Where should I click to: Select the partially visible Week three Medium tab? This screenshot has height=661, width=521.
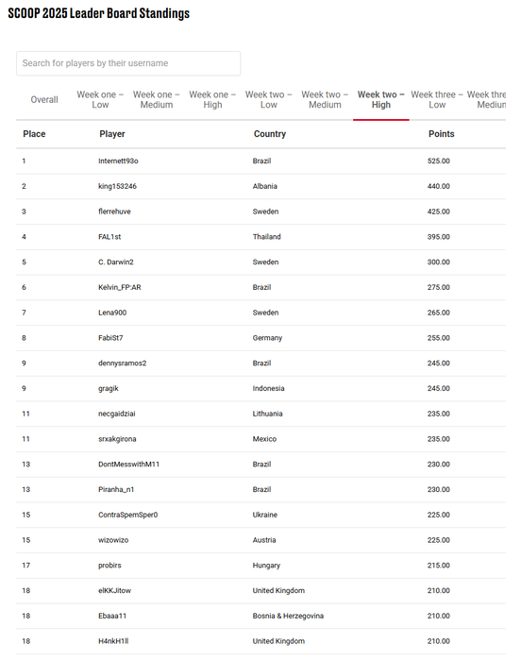pos(487,100)
